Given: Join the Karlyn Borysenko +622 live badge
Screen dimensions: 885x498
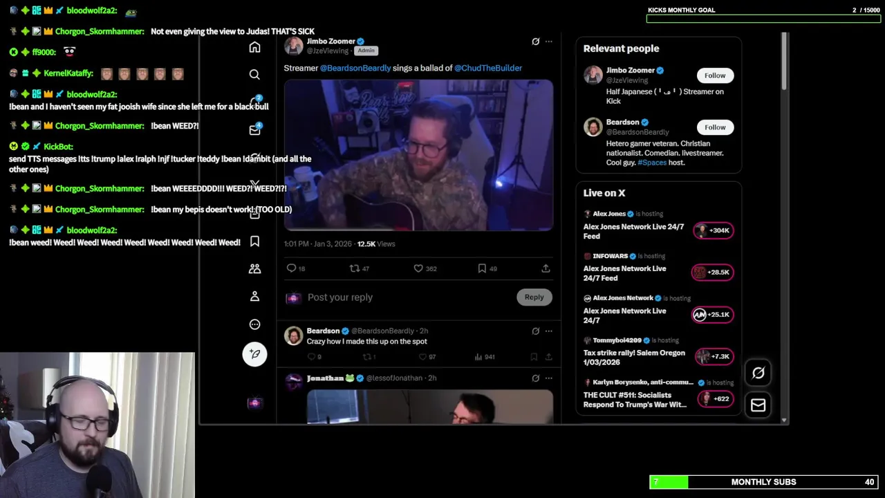Looking at the screenshot, I should pos(716,399).
